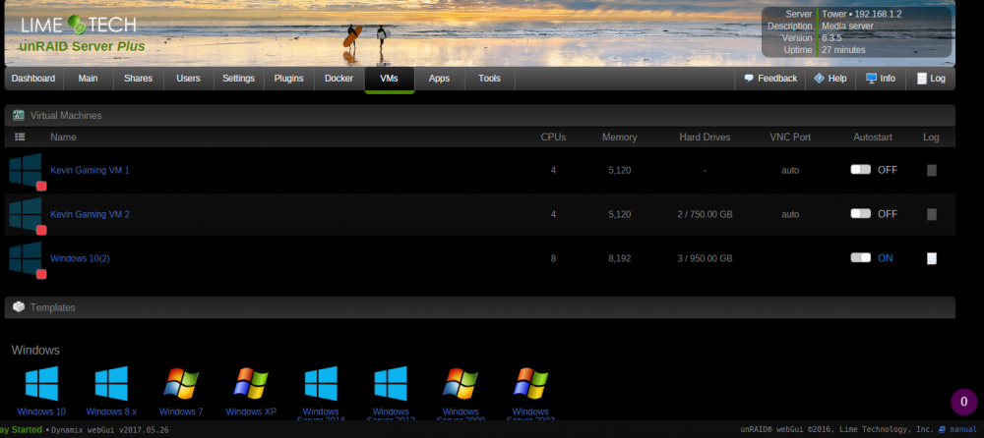The width and height of the screenshot is (984, 438).
Task: Click the Windows 7 template icon
Action: 181,383
